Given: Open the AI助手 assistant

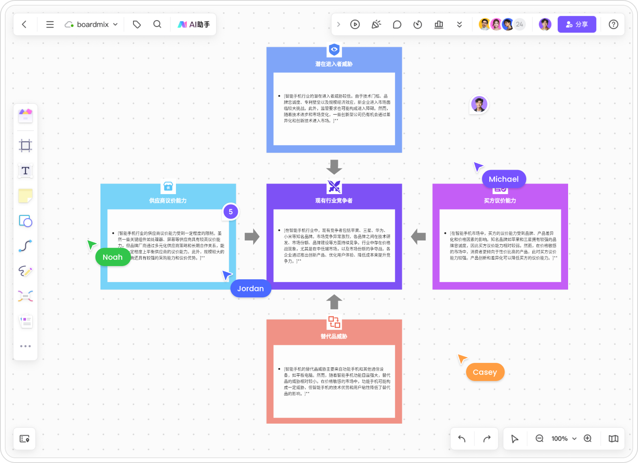Looking at the screenshot, I should click(194, 25).
